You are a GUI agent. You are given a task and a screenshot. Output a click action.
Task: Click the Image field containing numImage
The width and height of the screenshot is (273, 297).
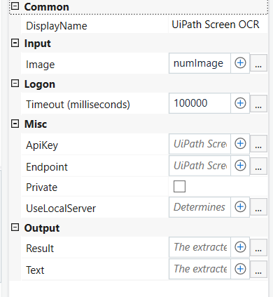pyautogui.click(x=199, y=63)
